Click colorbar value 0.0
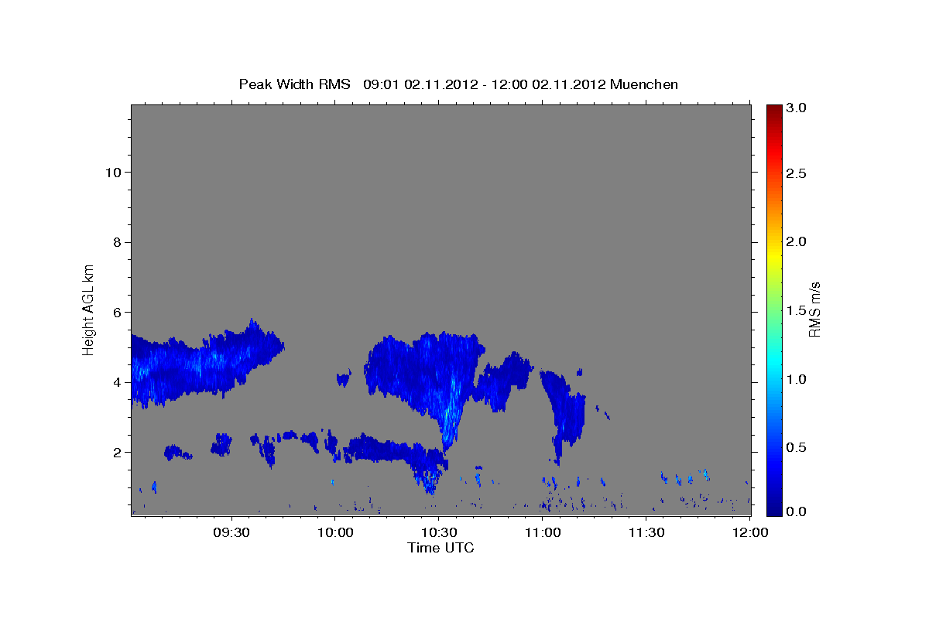This screenshot has width=929, height=619. 797,511
